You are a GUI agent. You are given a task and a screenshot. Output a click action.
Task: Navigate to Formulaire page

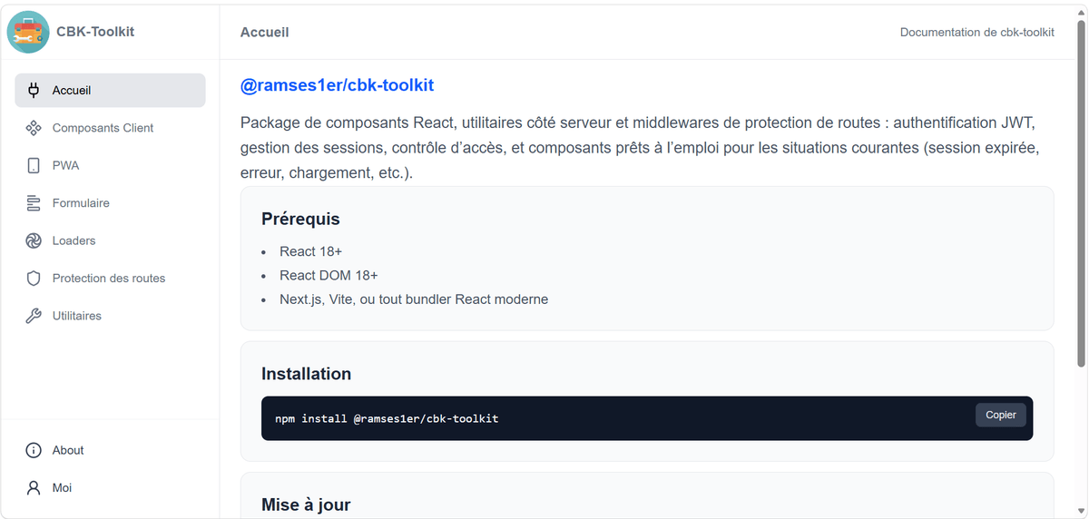point(110,203)
